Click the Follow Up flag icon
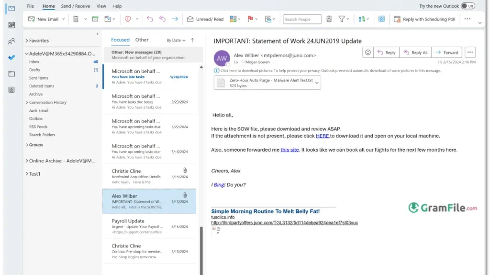The image size is (490, 275). tap(250, 19)
